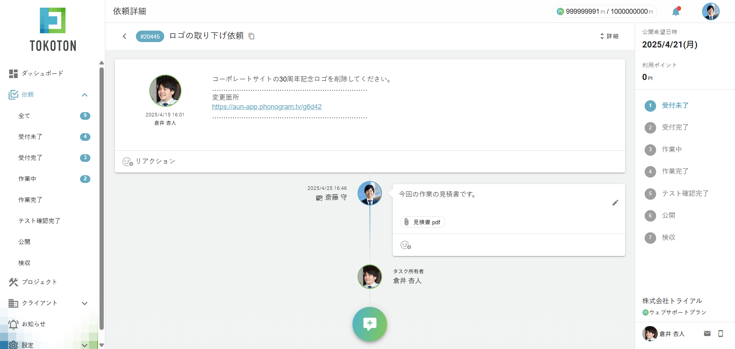Select step 3 作業中 in the status stepper
Viewport: 735px width, 349px height.
point(671,150)
